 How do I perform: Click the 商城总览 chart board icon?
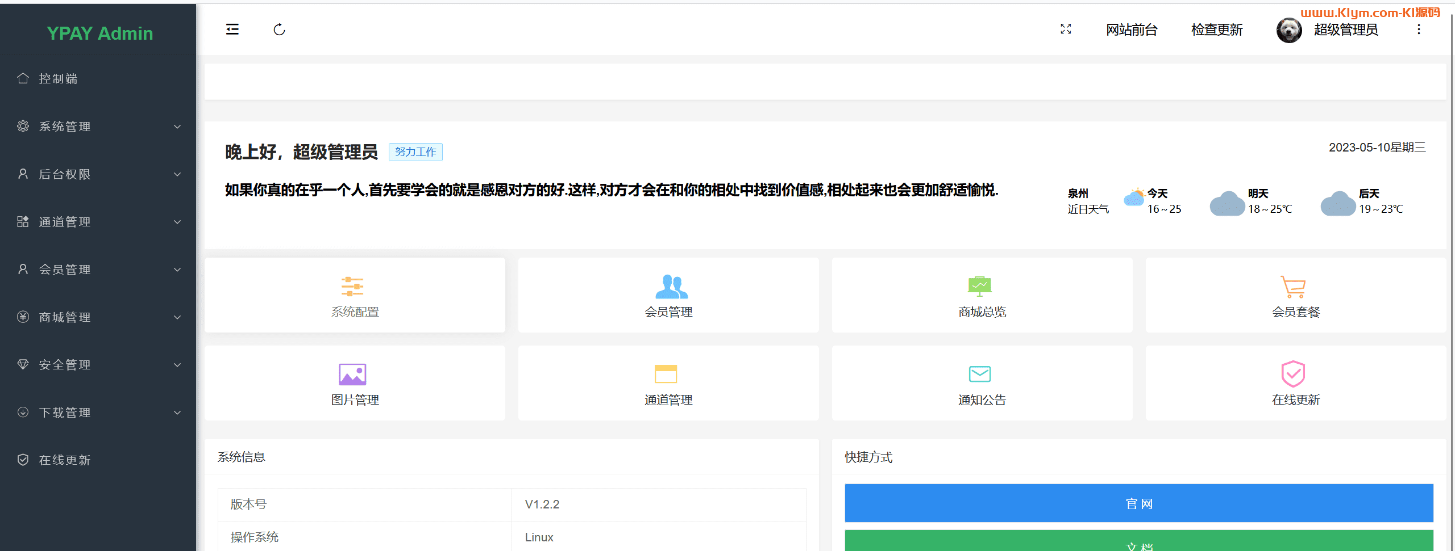pyautogui.click(x=979, y=286)
